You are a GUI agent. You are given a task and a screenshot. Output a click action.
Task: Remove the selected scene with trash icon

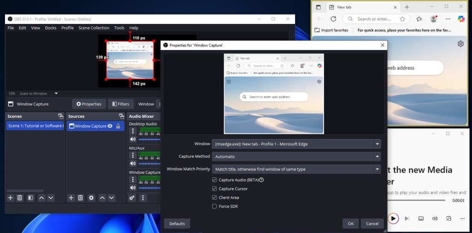(19, 198)
